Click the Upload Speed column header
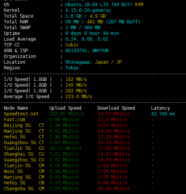 click(65, 108)
